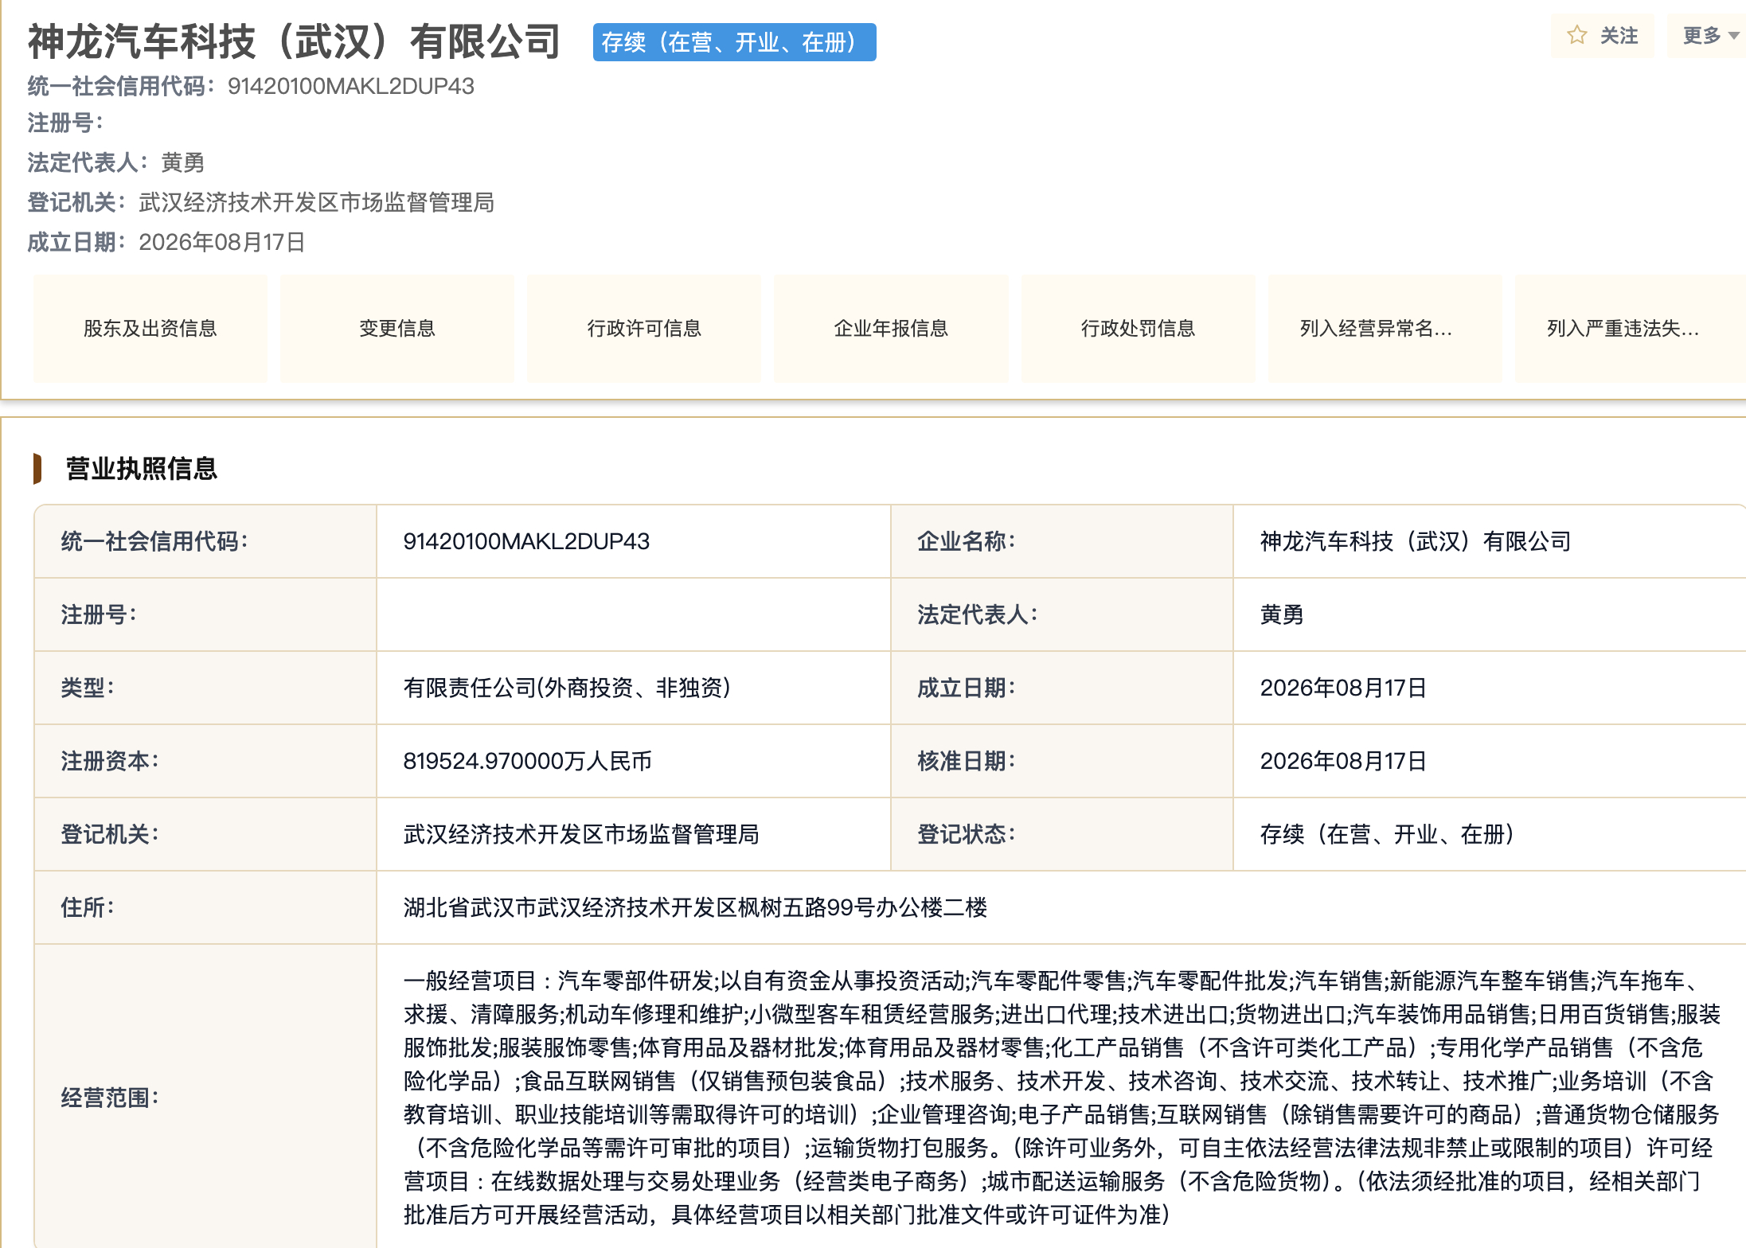This screenshot has width=1746, height=1248.
Task: Click the 类型 row label
Action: (88, 688)
